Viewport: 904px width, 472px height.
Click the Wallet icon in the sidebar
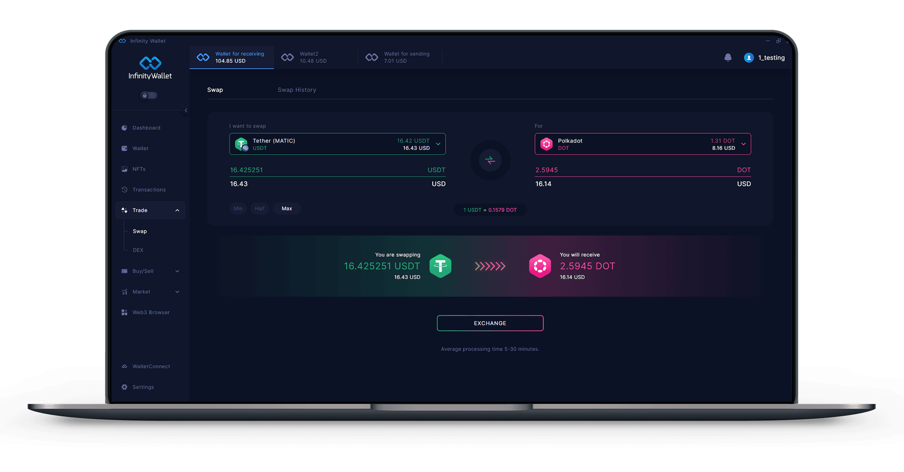pos(124,148)
